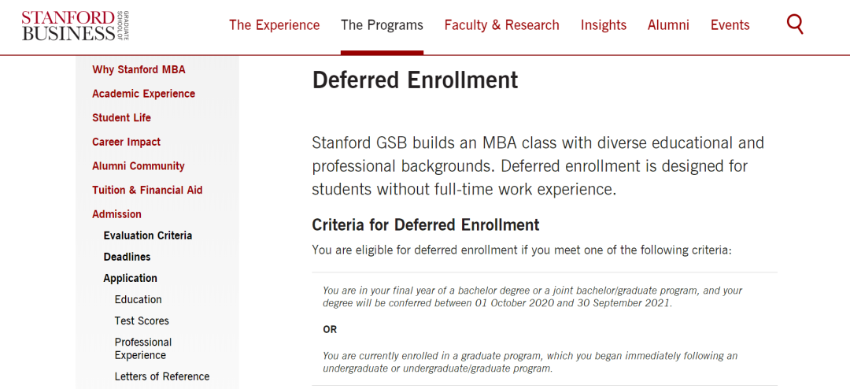This screenshot has width=850, height=389.
Task: Click Admission in the sidebar
Action: pyautogui.click(x=116, y=214)
